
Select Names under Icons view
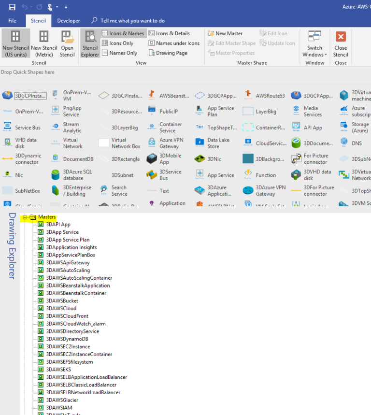click(x=174, y=43)
